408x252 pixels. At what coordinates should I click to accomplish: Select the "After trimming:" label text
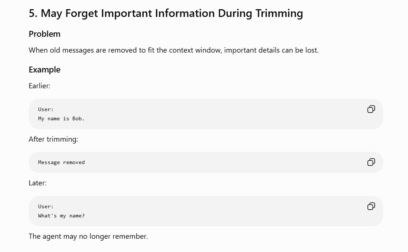pyautogui.click(x=53, y=139)
